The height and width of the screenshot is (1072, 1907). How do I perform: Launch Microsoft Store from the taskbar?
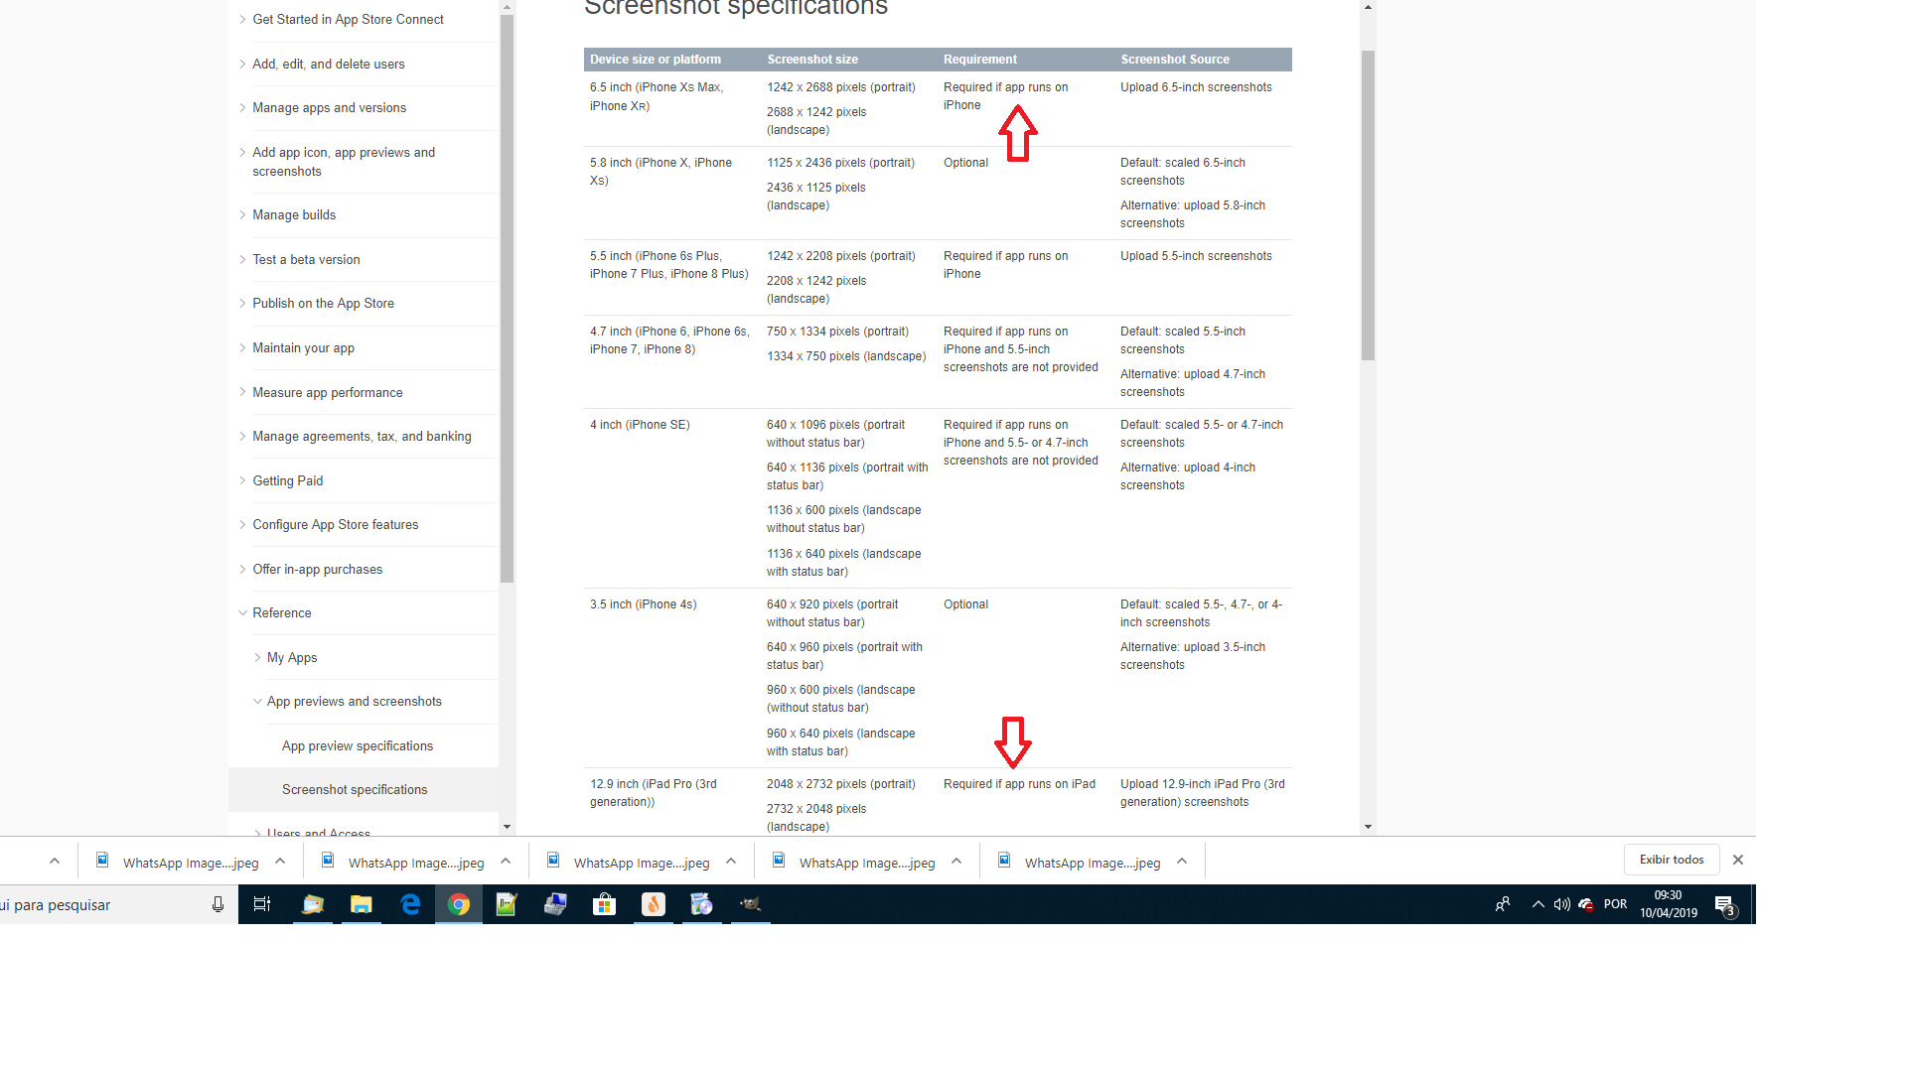coord(604,904)
